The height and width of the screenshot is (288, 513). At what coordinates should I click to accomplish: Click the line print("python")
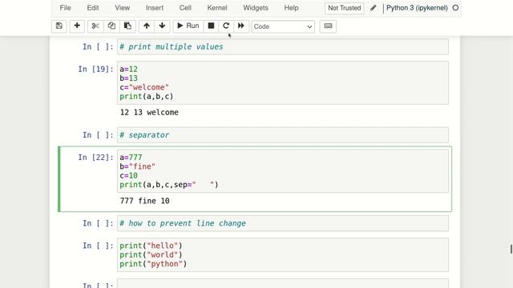pos(153,264)
